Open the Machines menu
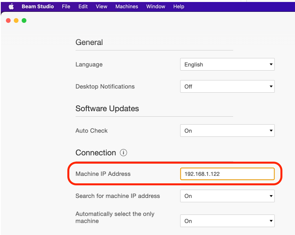 (126, 7)
